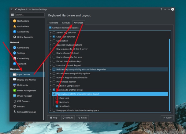Click the window menu icon in title bar
Image resolution: width=186 pixels, height=134 pixels.
coord(12,9)
